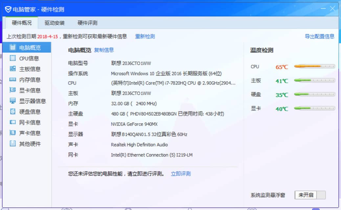Select 网卡信息 in the sidebar

pos(27,122)
